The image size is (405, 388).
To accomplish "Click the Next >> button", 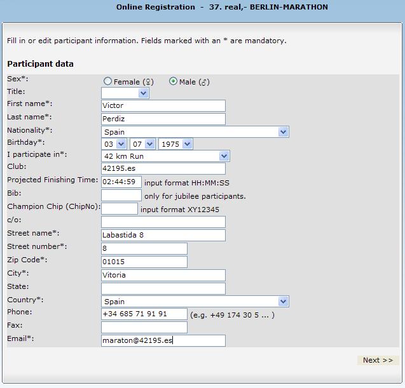I will [378, 360].
